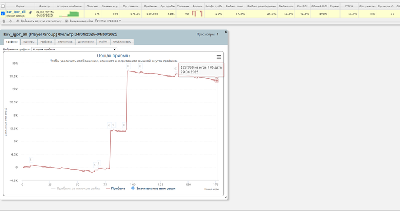The image size is (400, 211).
Task: Switch to the Турниры tab
Action: (x=29, y=42)
